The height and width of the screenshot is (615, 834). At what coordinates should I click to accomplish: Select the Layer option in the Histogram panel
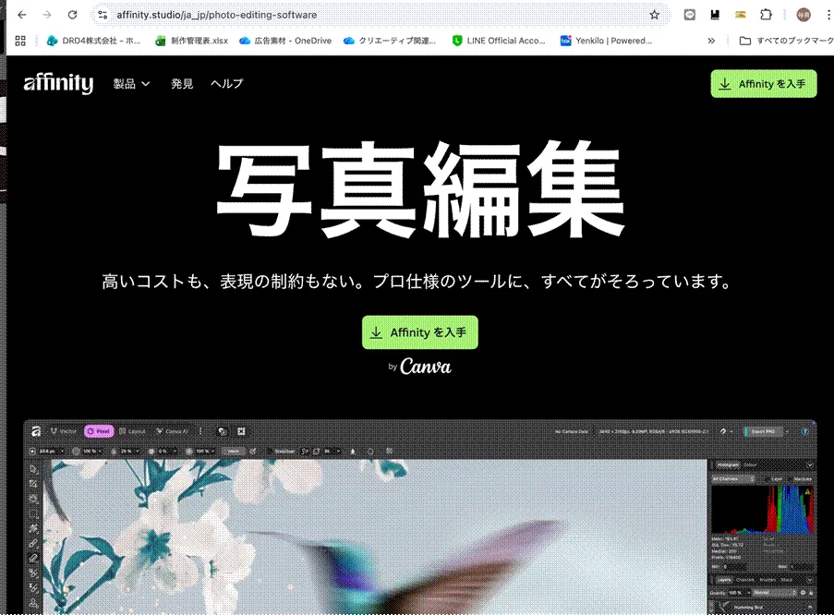coord(776,478)
